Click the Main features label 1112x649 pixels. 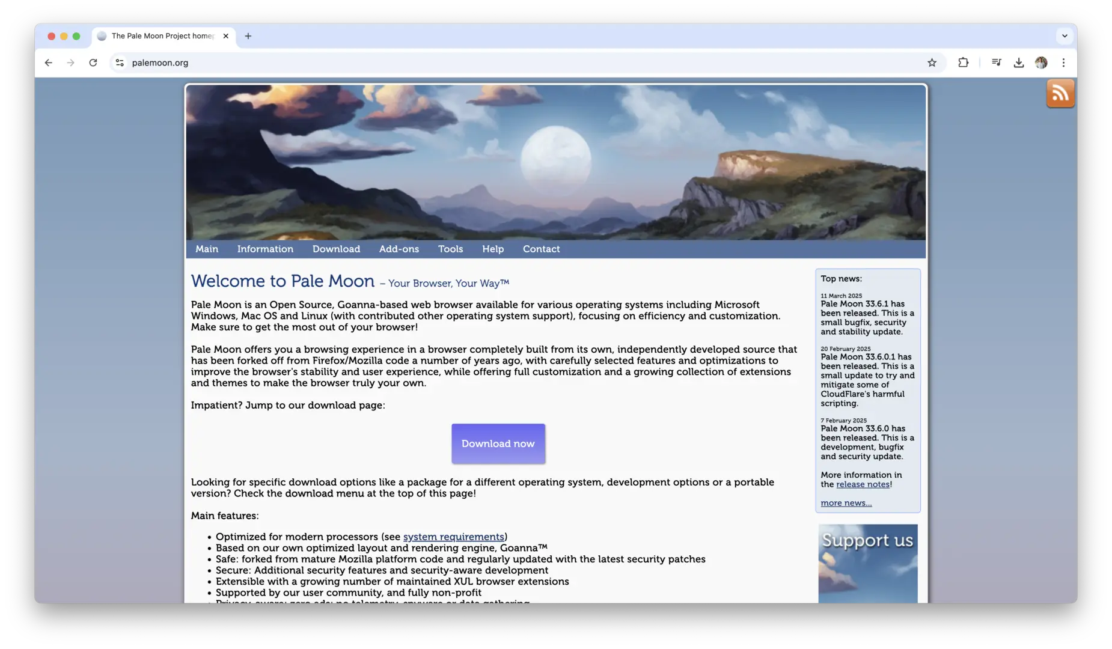click(225, 516)
